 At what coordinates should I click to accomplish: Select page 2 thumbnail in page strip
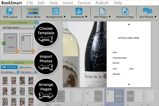(90, 96)
